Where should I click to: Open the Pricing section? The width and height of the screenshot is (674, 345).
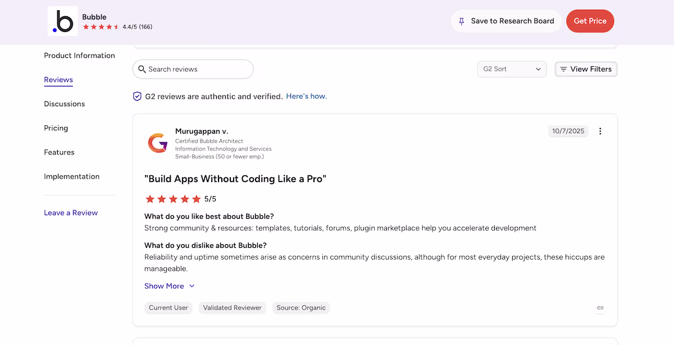pos(56,128)
